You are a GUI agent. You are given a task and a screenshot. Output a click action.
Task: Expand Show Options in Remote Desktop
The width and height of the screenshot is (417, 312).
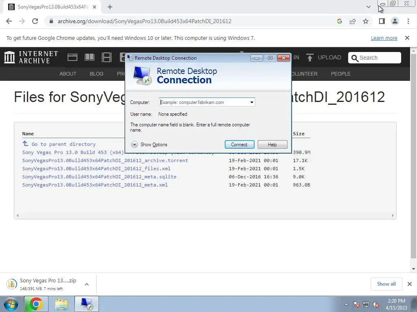149,145
